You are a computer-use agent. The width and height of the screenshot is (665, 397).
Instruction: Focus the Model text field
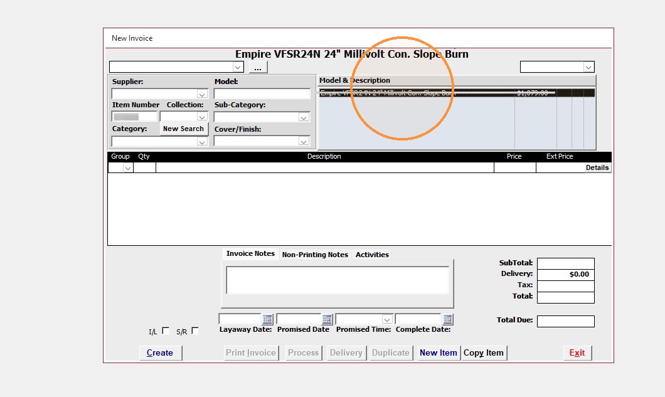click(x=262, y=93)
